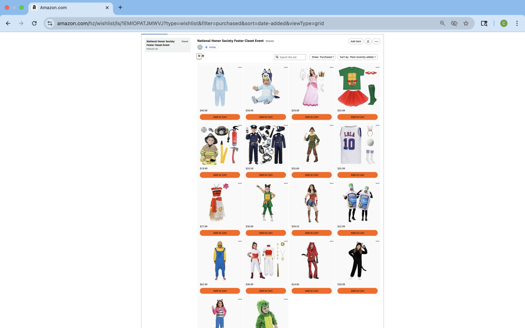Add the $40.99 Bluey onesie to cart
The height and width of the screenshot is (328, 525).
tap(220, 117)
